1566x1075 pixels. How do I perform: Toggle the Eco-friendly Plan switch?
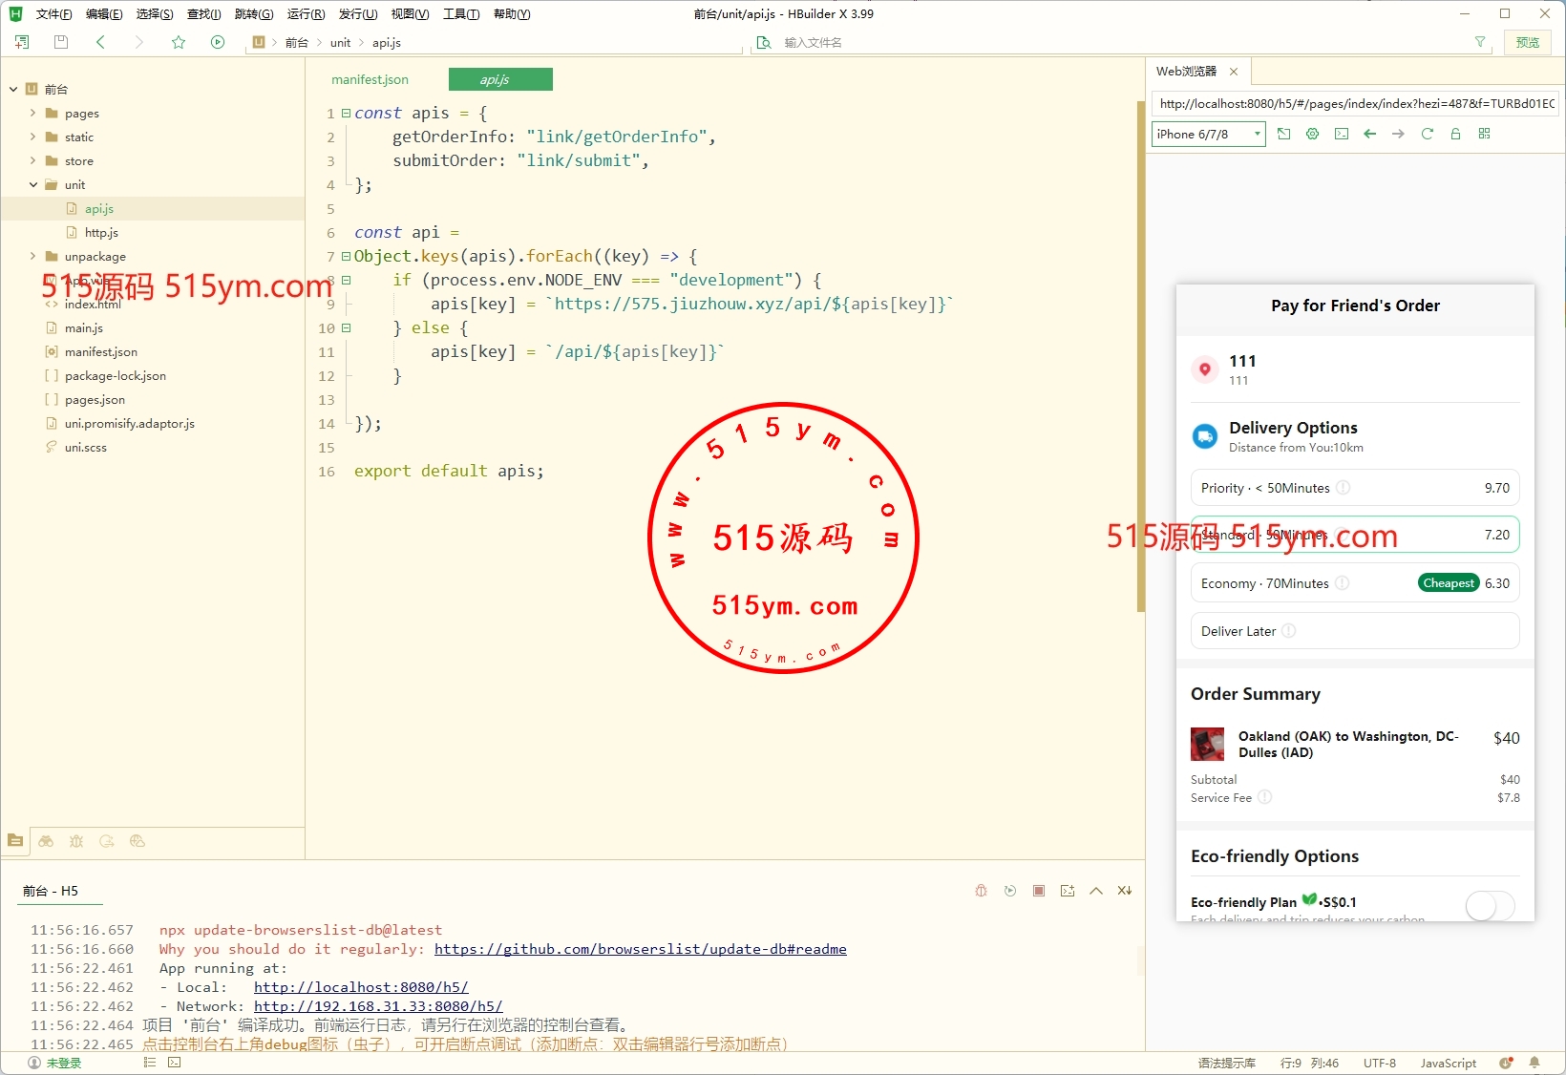(x=1490, y=905)
